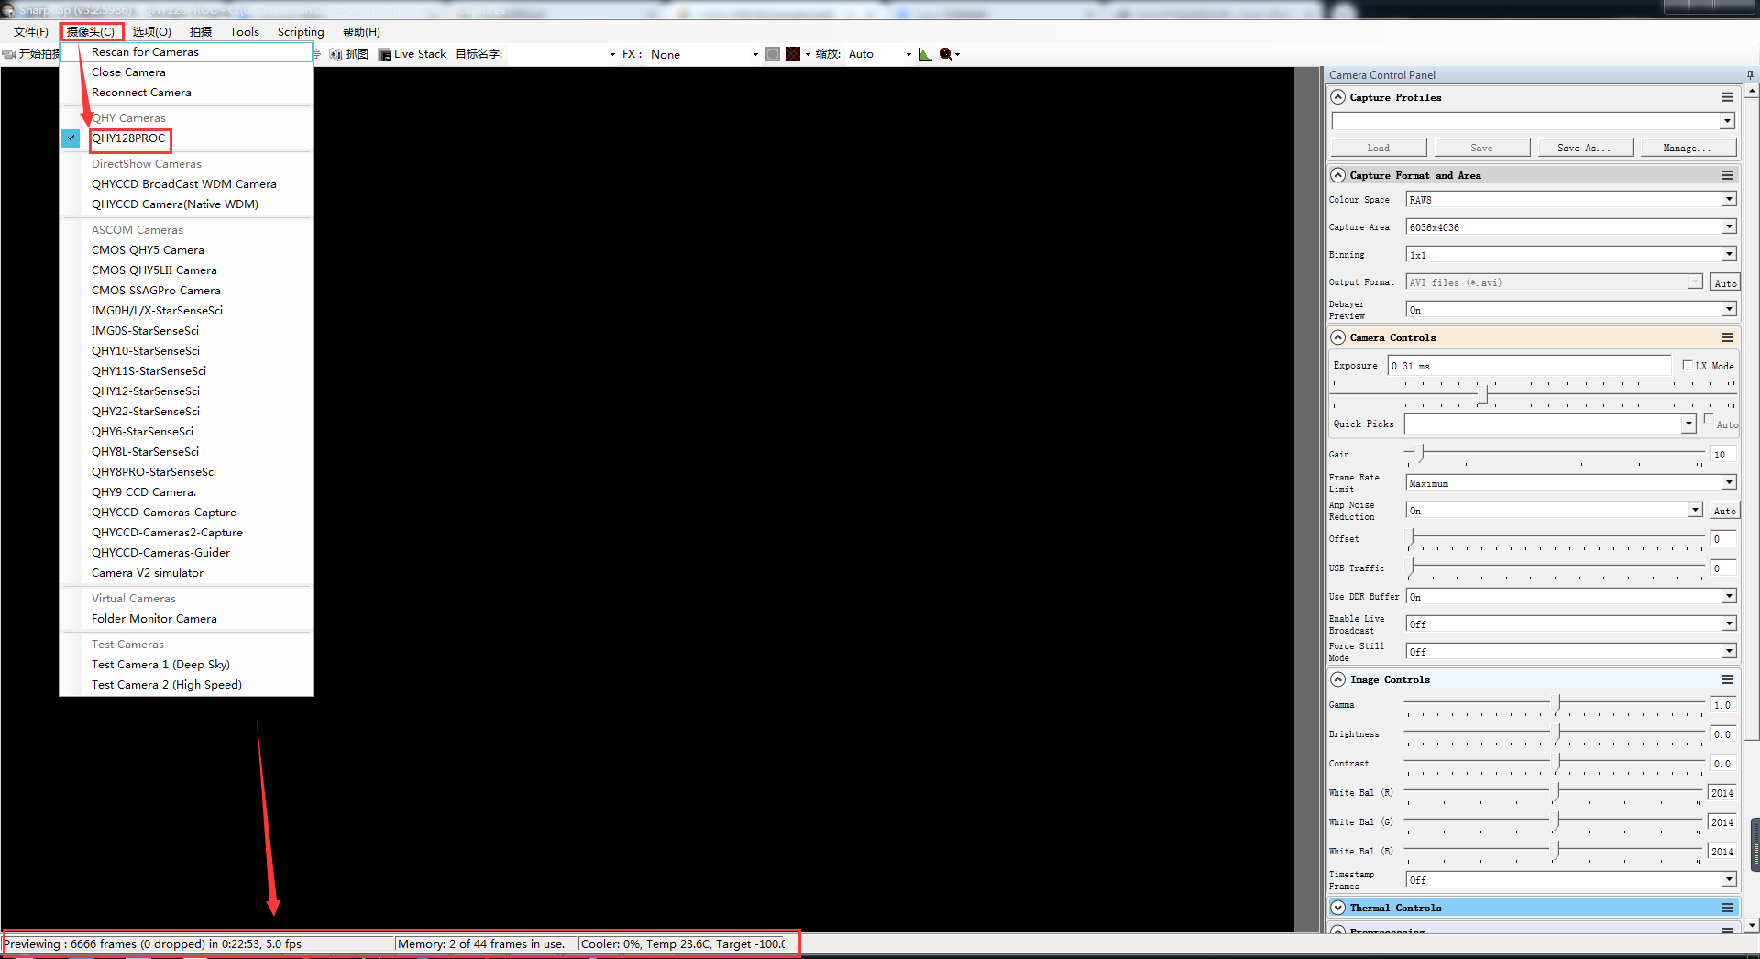
Task: Choose QHYCCD-Cameras-Guider entry
Action: [x=187, y=553]
